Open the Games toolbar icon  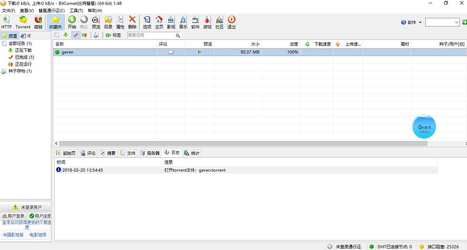pos(207,22)
